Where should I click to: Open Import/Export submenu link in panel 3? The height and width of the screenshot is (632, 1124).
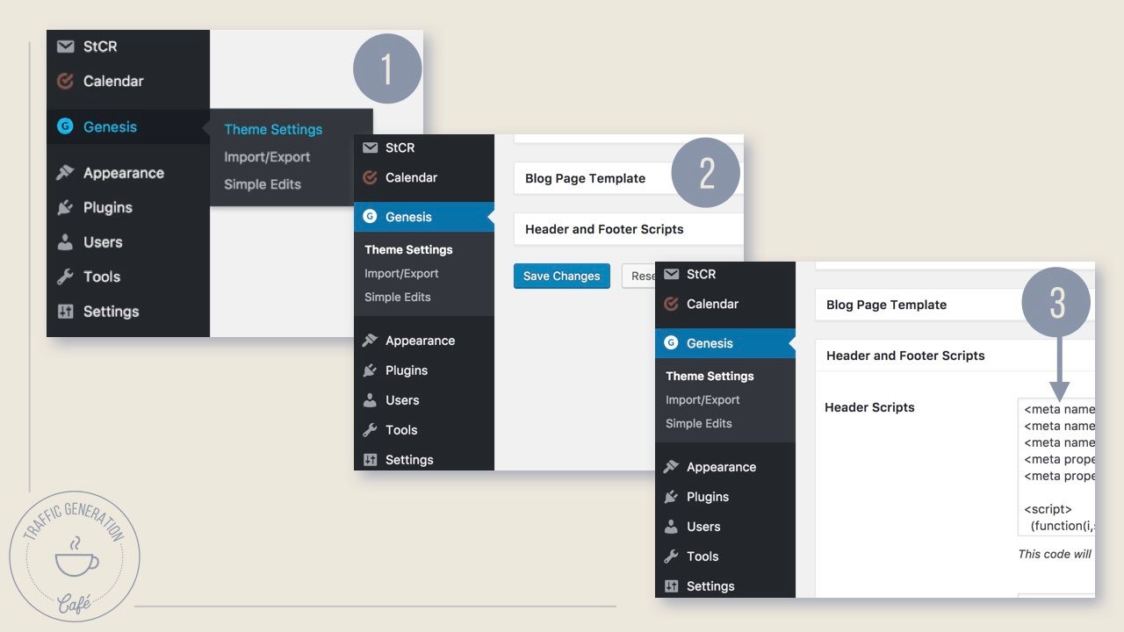click(702, 399)
